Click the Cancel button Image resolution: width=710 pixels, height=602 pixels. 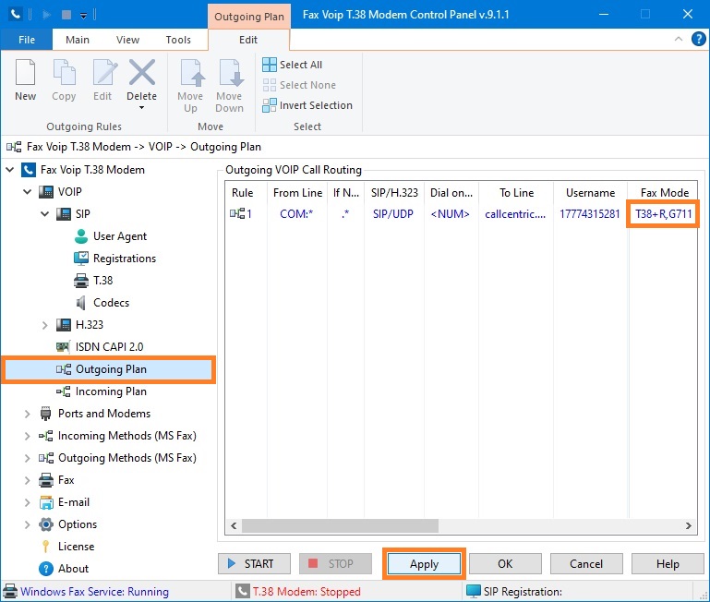pyautogui.click(x=586, y=564)
